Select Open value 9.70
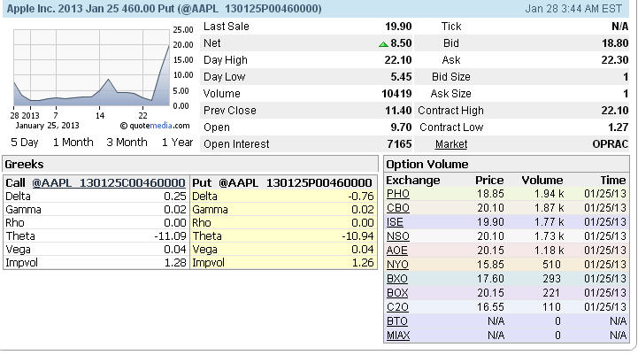The height and width of the screenshot is (355, 638). [401, 127]
